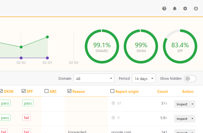Image resolution: width=203 pixels, height=133 pixels.
Task: Click the 99% DKIM donut chart
Action: click(141, 46)
